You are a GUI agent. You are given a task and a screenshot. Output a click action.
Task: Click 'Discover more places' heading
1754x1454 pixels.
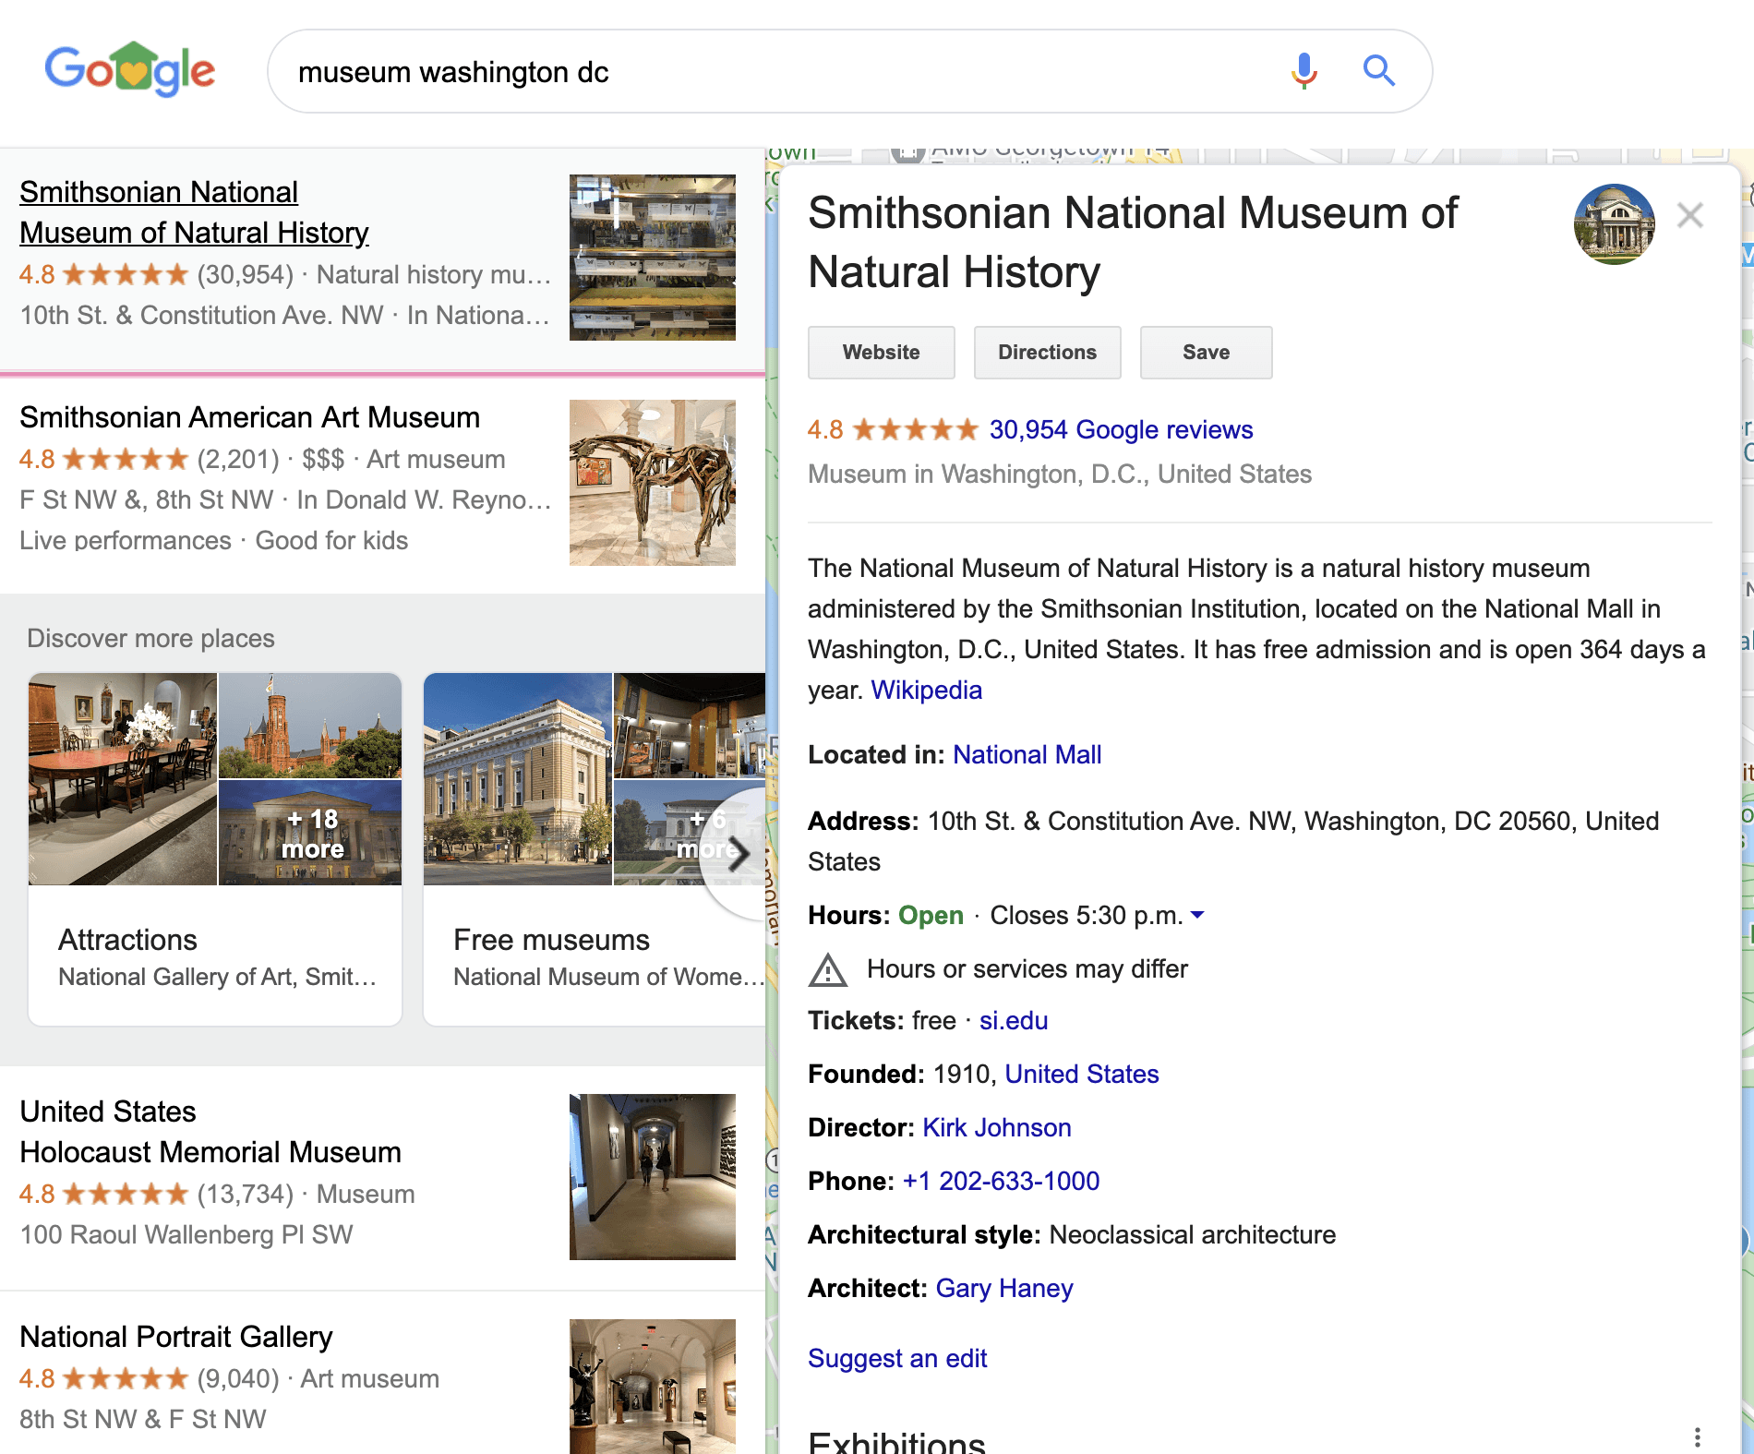pyautogui.click(x=150, y=639)
